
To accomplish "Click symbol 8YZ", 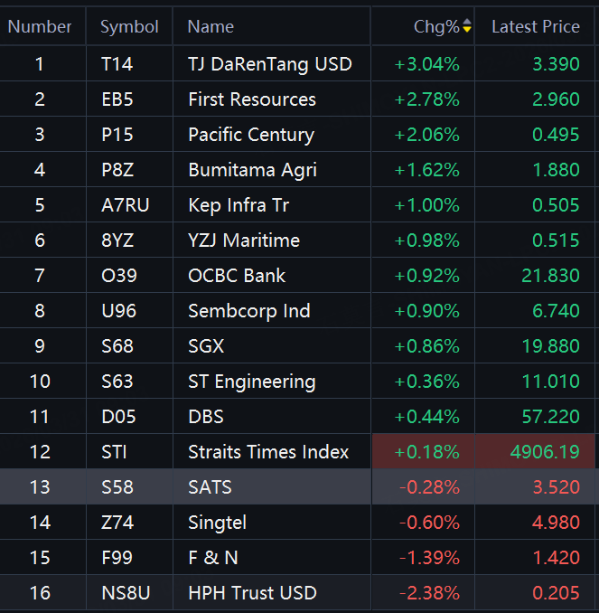I will pyautogui.click(x=117, y=240).
